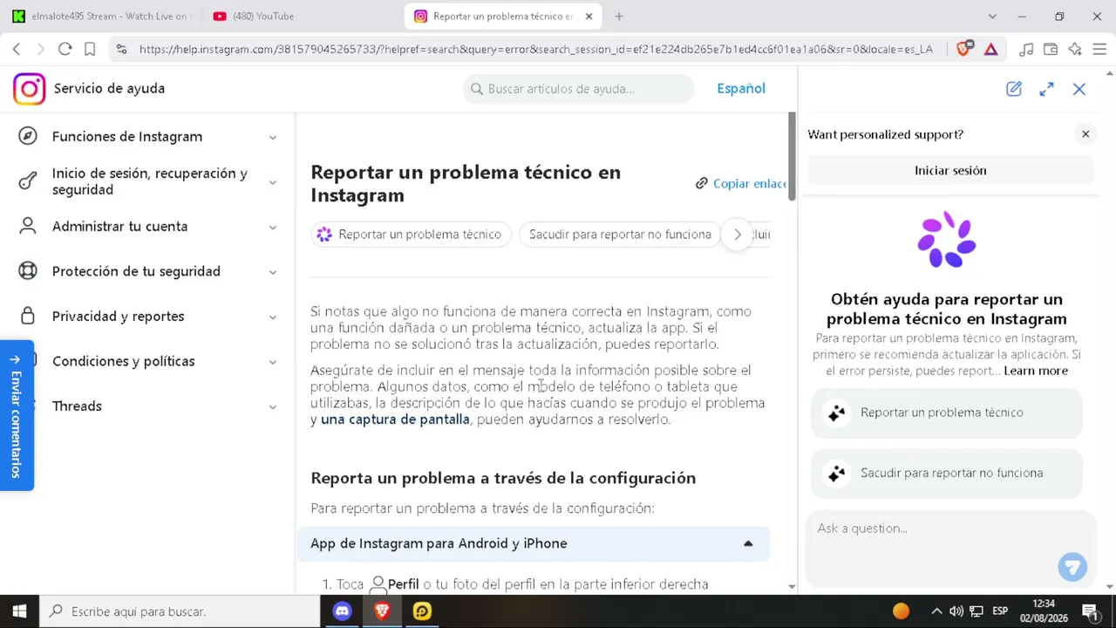Viewport: 1116px width, 628px height.
Task: Open Discord from the taskbar
Action: pyautogui.click(x=343, y=611)
